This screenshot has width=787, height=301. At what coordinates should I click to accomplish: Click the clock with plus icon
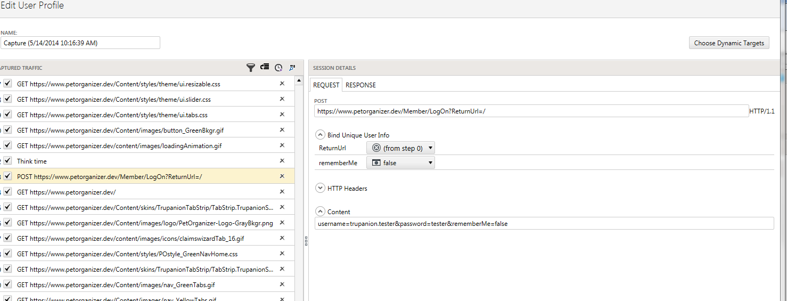tap(278, 68)
